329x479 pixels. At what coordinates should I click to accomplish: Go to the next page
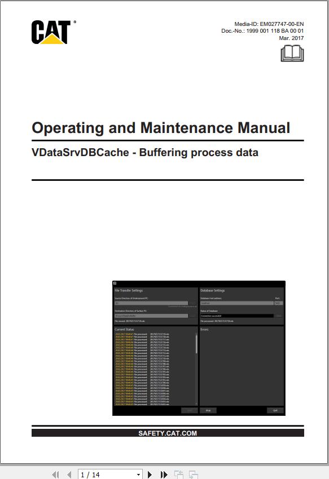click(150, 474)
